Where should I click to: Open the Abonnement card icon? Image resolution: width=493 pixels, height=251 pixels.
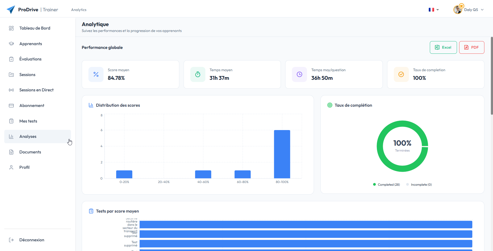coord(11,106)
